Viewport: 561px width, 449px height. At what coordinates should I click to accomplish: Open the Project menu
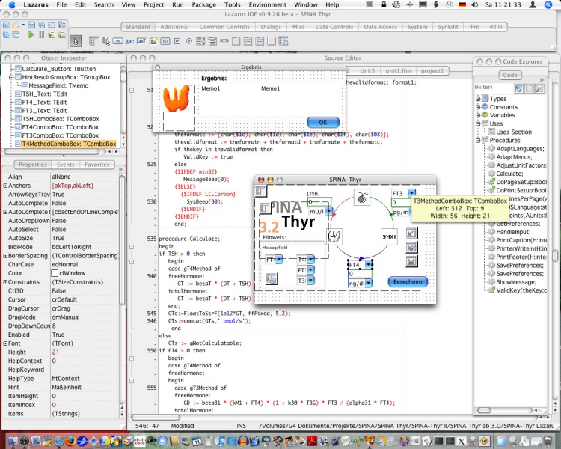click(153, 4)
